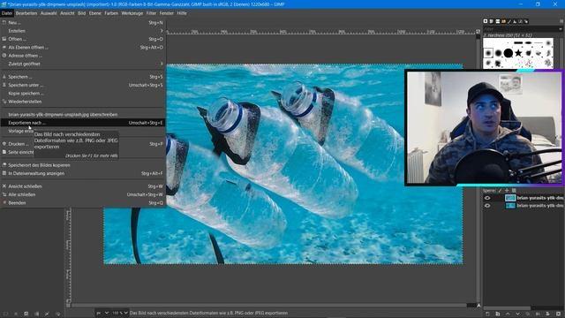Choose Exportieren nach entry
This screenshot has width=565, height=318.
tap(82, 123)
